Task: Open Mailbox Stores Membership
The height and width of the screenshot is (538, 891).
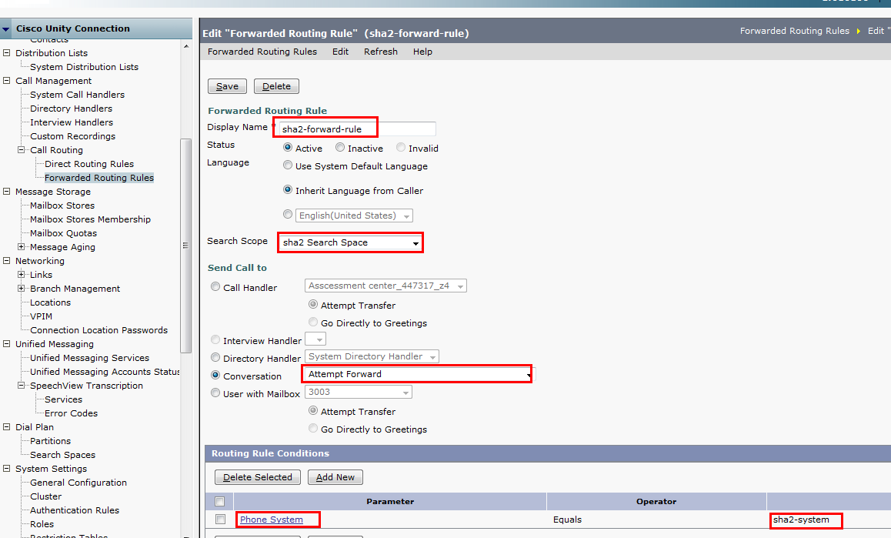Action: pyautogui.click(x=90, y=219)
